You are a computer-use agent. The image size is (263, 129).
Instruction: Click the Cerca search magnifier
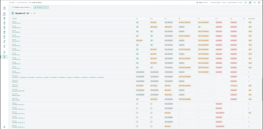point(198,2)
